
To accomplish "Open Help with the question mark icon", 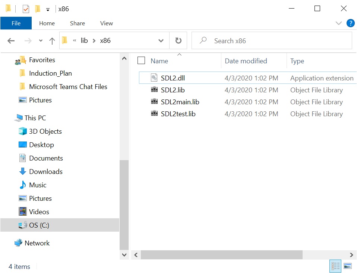I will coord(350,23).
